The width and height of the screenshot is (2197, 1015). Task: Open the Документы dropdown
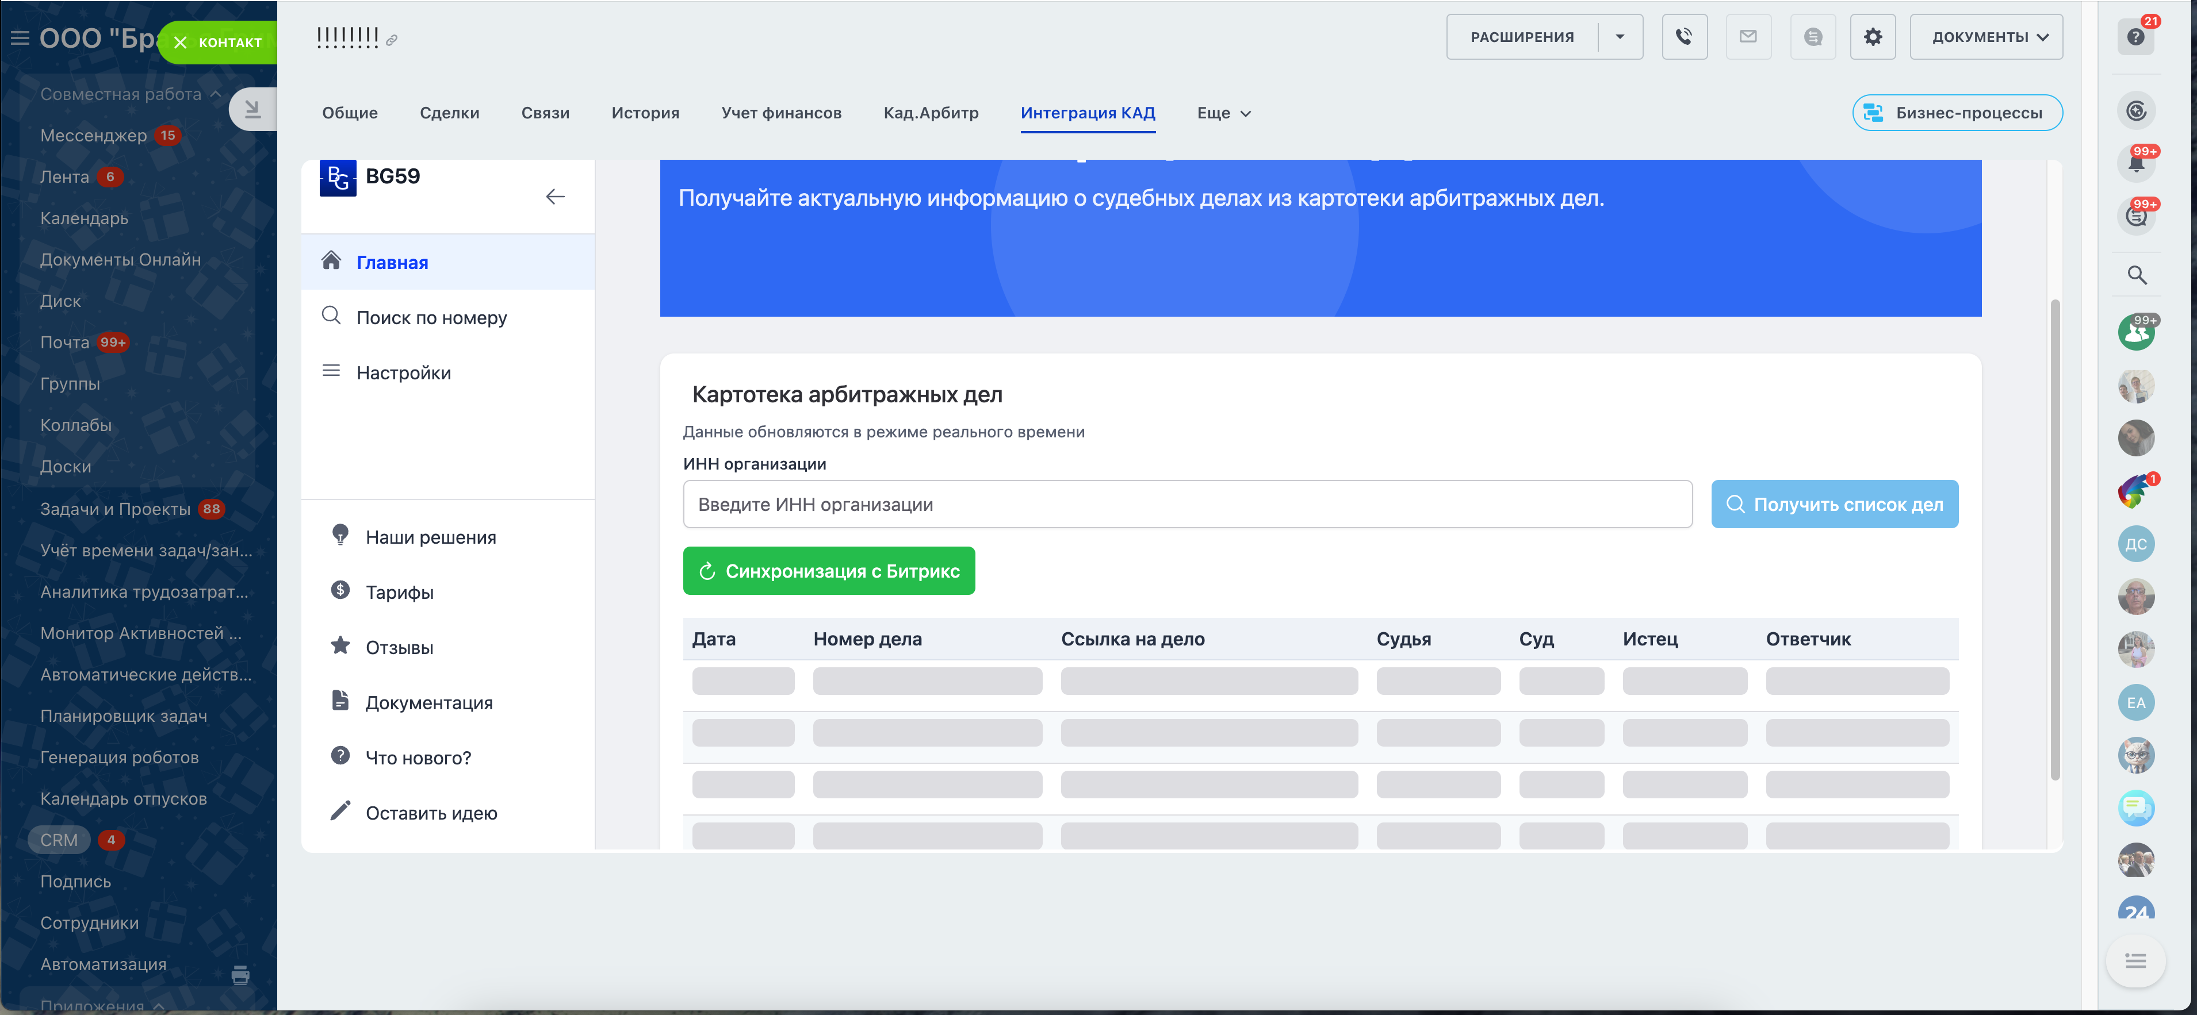pyautogui.click(x=1985, y=37)
